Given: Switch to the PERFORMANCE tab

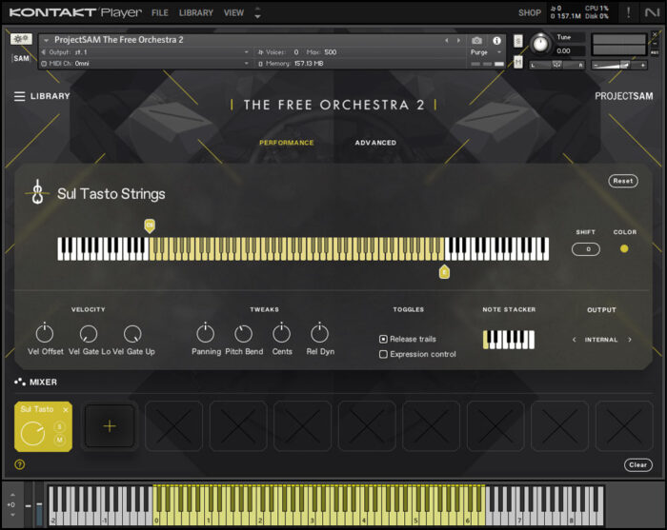Looking at the screenshot, I should pyautogui.click(x=286, y=143).
